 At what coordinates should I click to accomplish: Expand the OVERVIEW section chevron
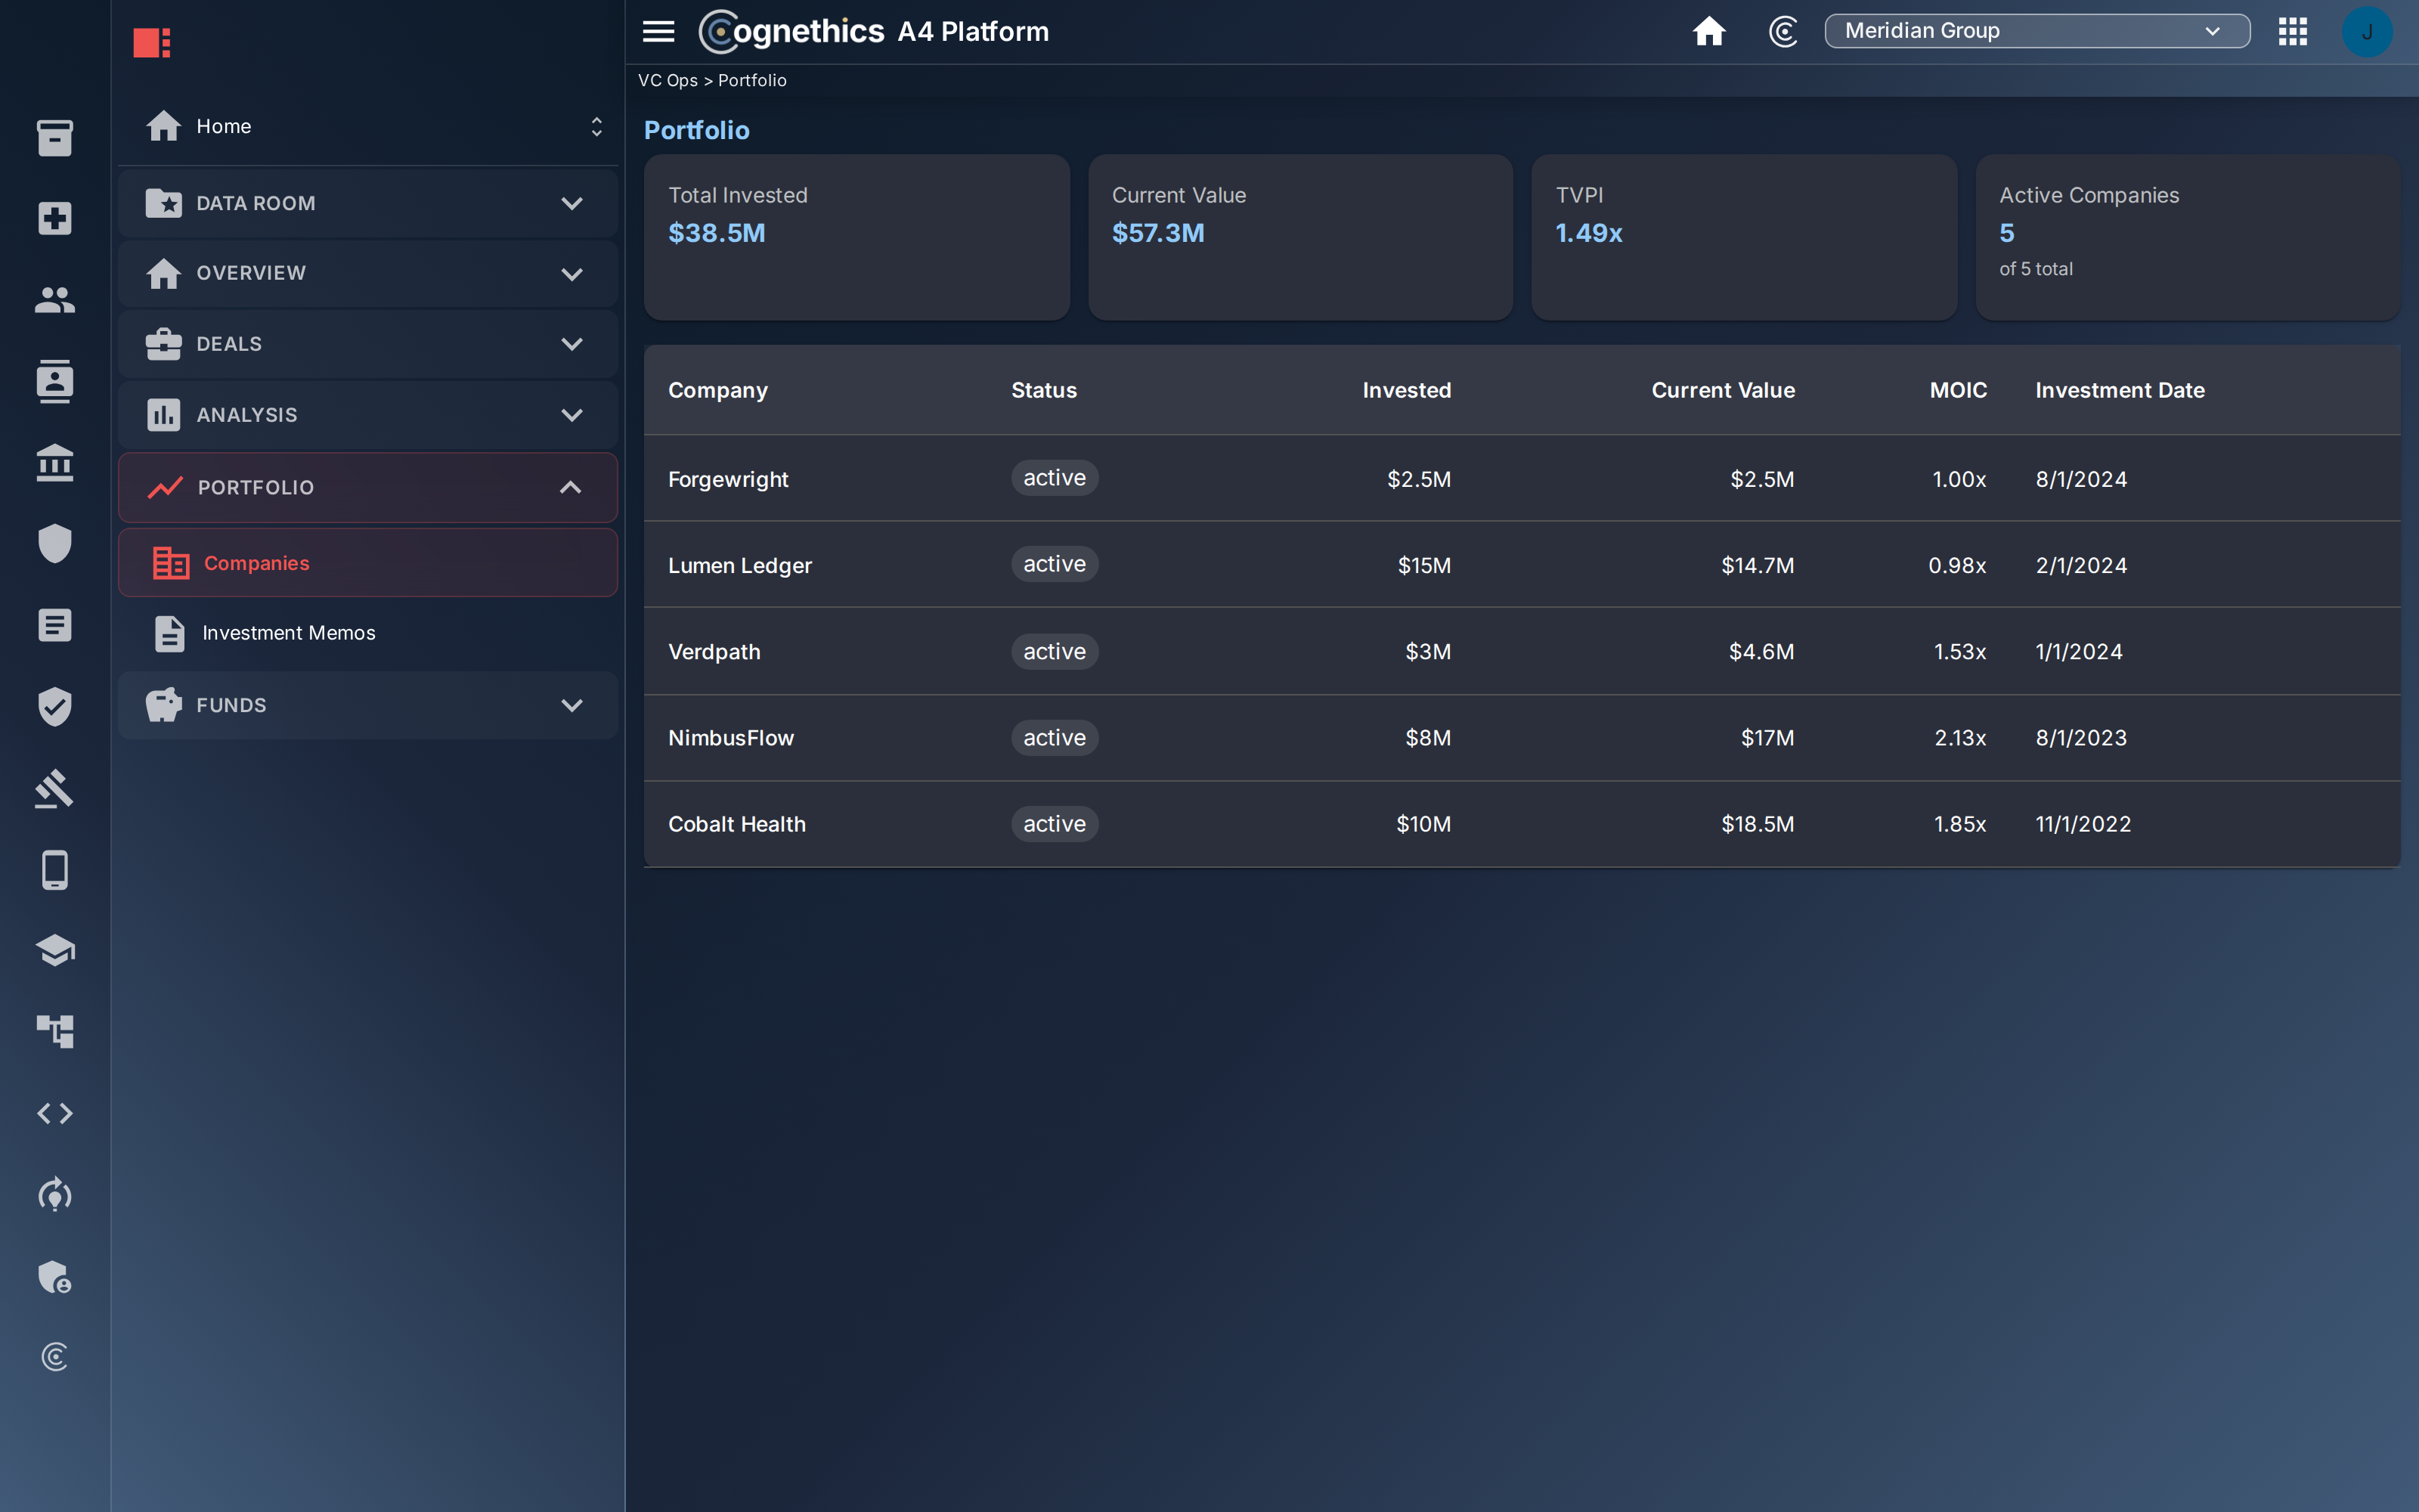(x=571, y=274)
